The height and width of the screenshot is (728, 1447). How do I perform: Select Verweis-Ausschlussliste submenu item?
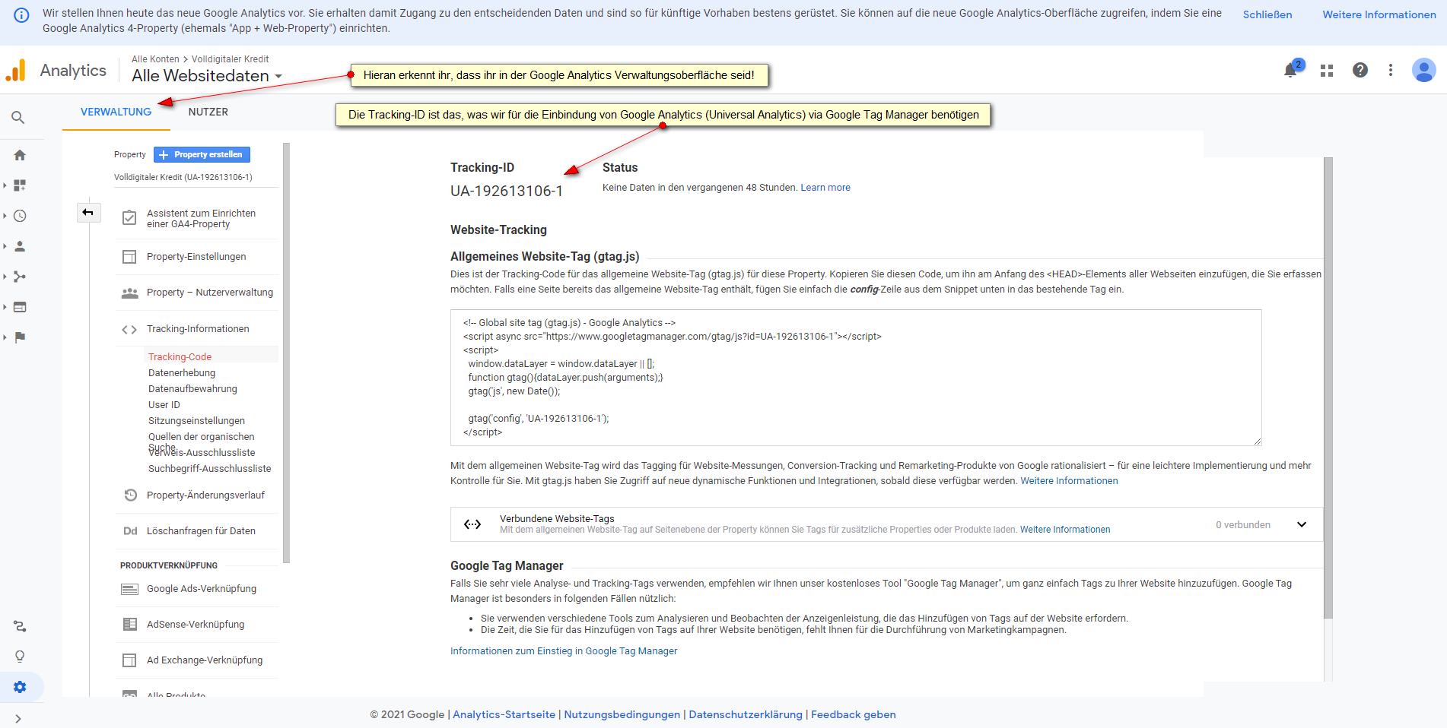click(x=202, y=453)
